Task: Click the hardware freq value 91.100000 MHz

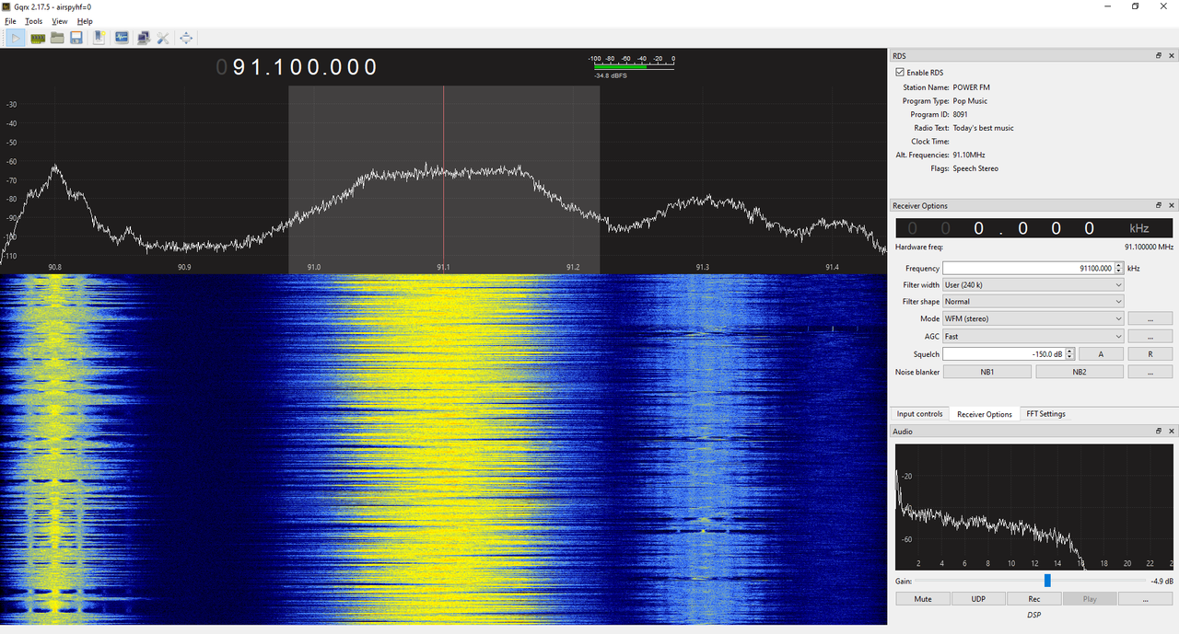Action: [x=1149, y=248]
